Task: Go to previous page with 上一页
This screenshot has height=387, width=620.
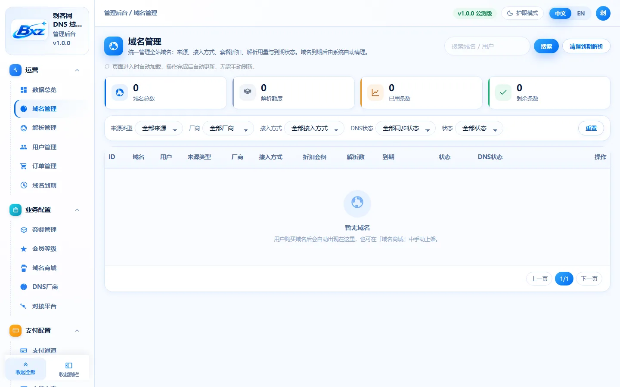Action: (539, 279)
